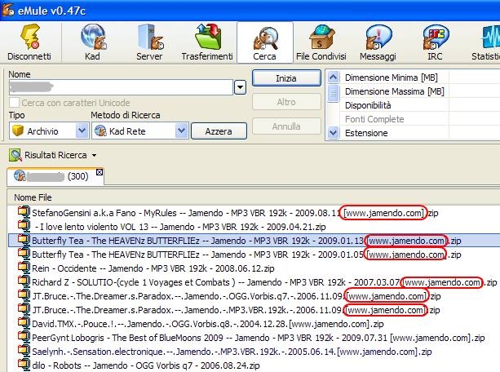Enable Cerca con caratteri Unicode checkbox
Viewport: 500px width, 372px height.
point(14,103)
